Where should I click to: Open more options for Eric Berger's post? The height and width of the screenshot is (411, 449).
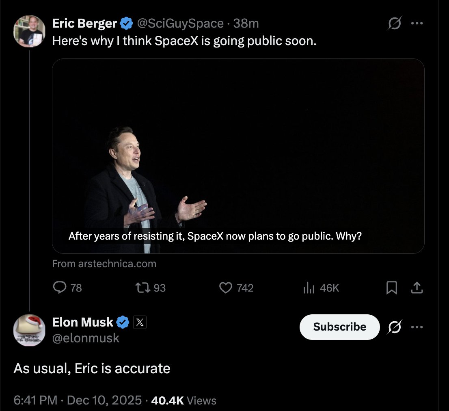coord(417,24)
